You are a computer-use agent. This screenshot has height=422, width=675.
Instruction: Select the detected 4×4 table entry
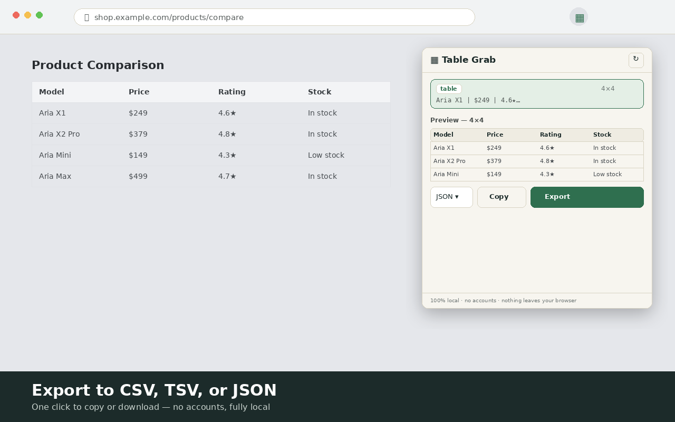tap(537, 94)
